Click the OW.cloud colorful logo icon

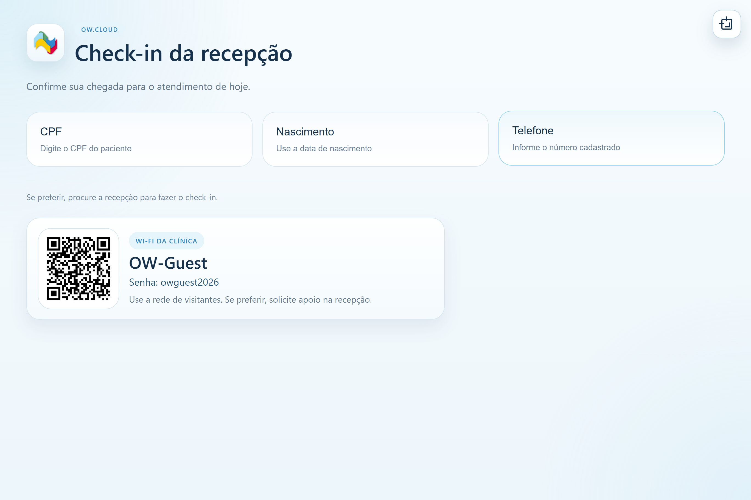click(46, 43)
